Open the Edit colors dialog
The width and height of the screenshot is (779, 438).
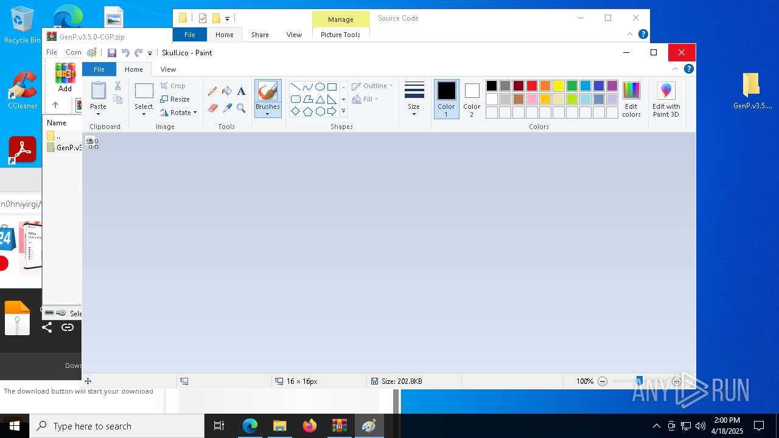(x=631, y=100)
